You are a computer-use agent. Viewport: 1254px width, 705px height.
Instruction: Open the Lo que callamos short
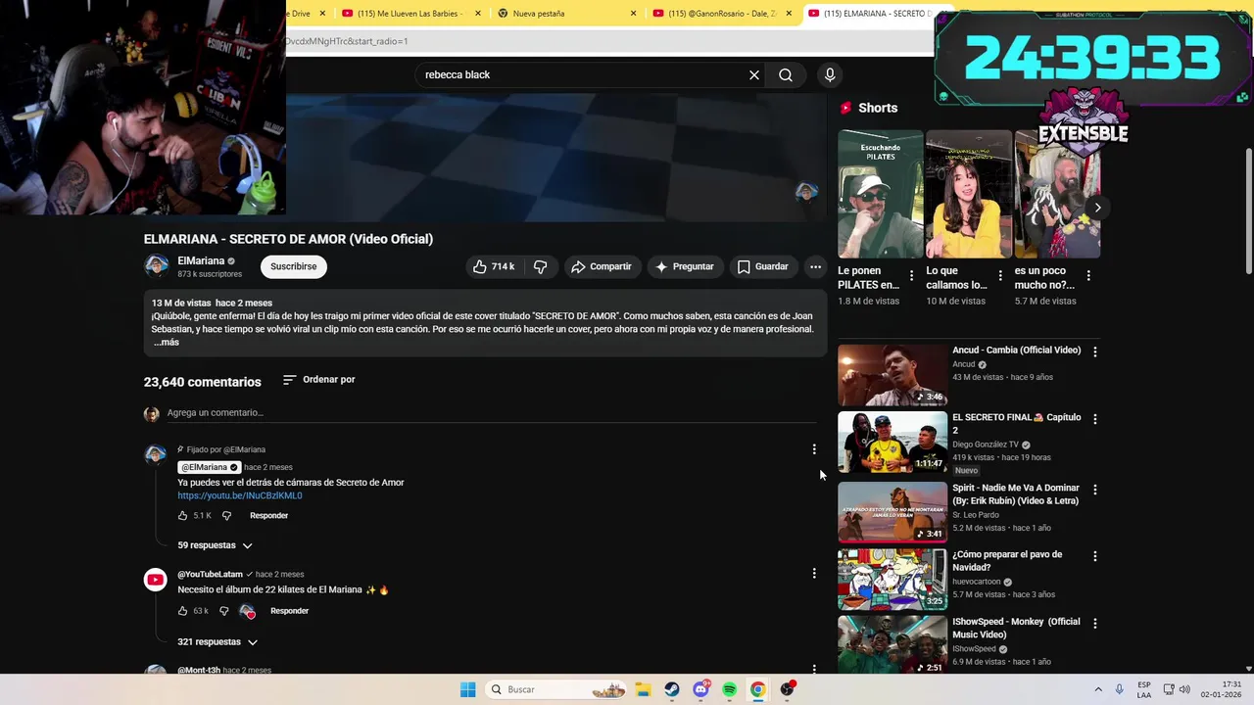point(969,194)
